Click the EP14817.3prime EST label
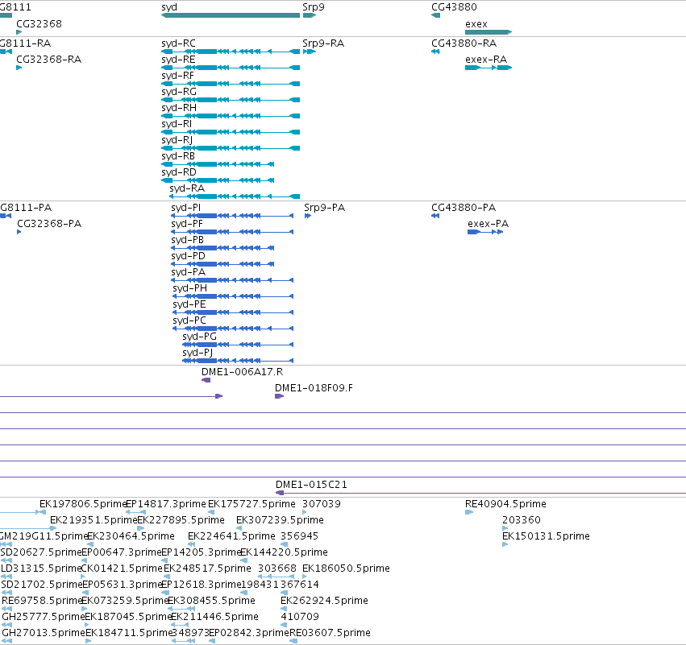This screenshot has width=686, height=645. 166,504
